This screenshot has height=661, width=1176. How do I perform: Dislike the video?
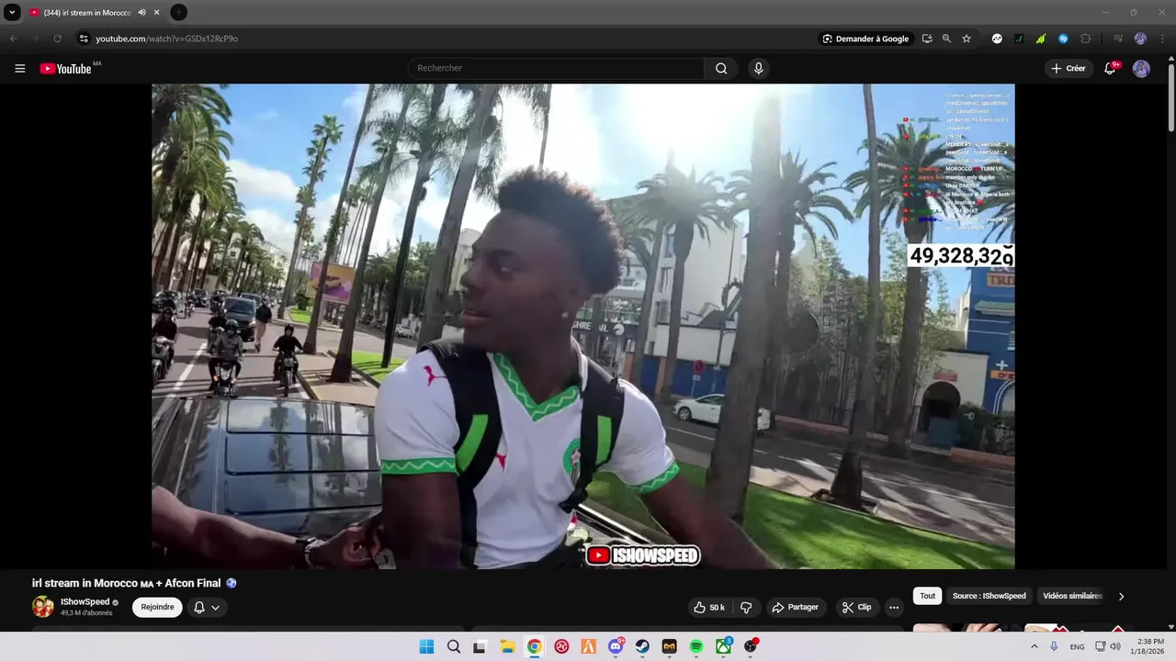tap(746, 608)
